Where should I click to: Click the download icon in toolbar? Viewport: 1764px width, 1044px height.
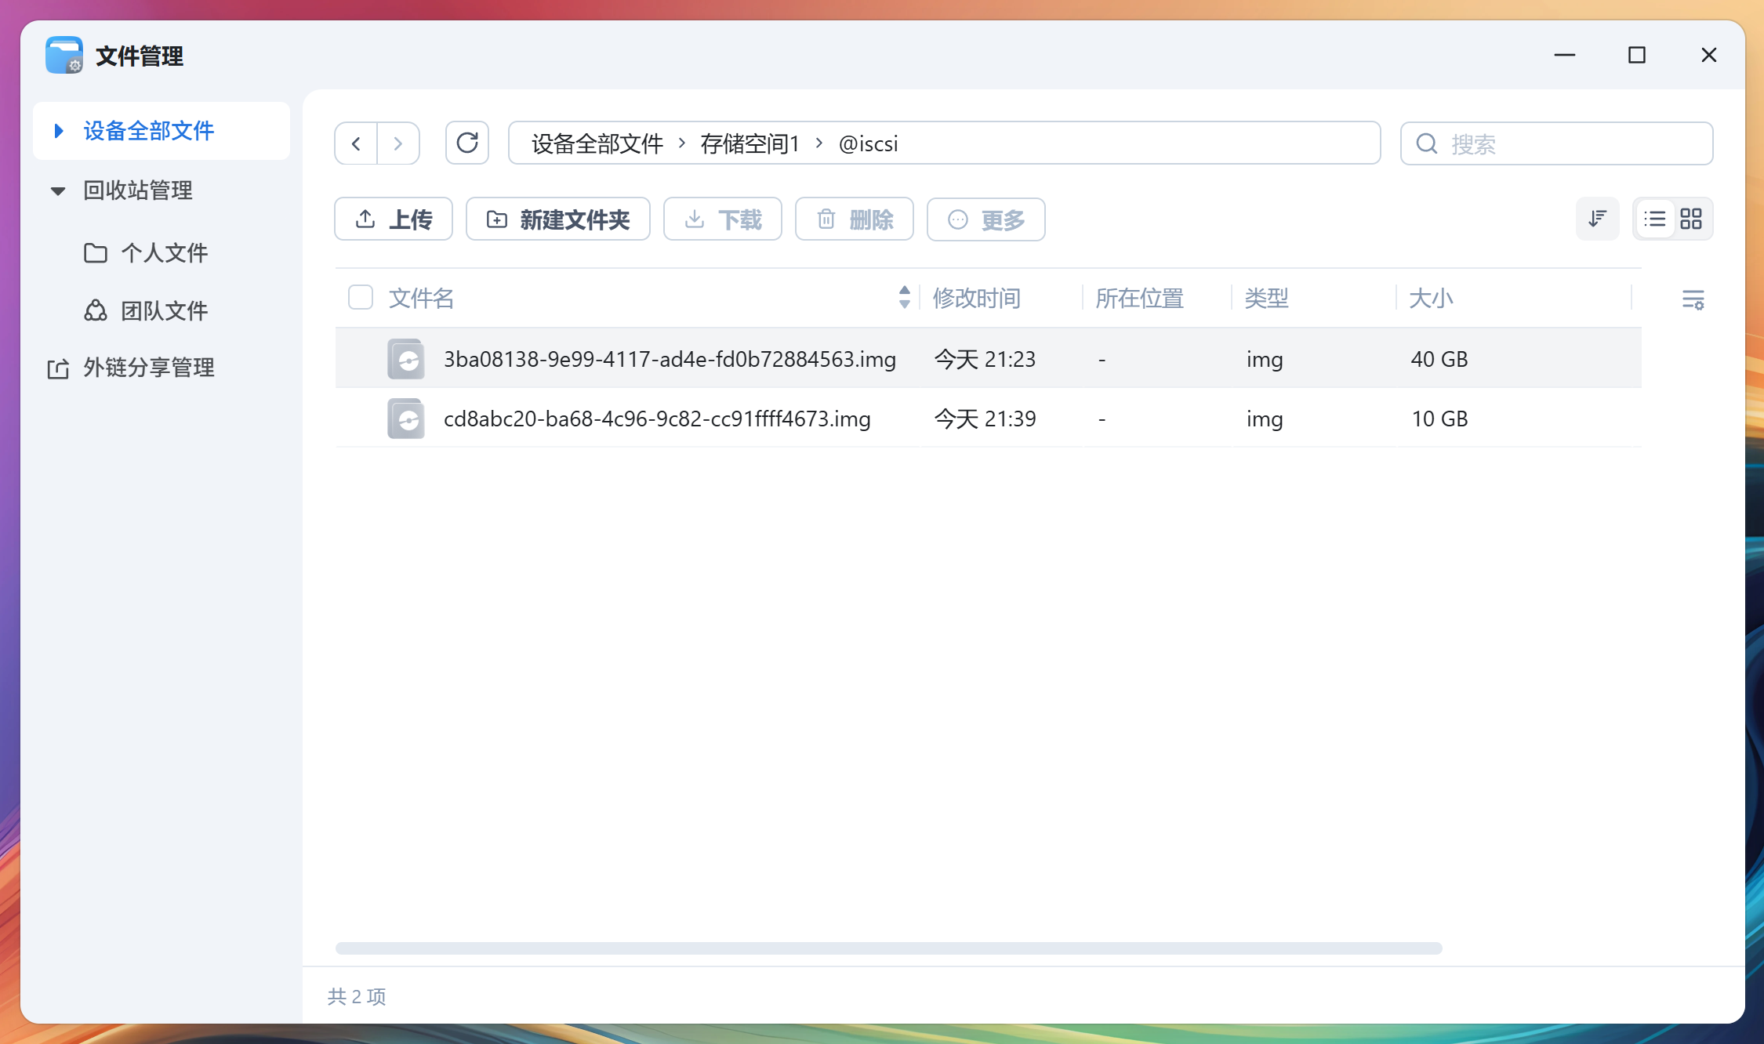[x=694, y=219]
